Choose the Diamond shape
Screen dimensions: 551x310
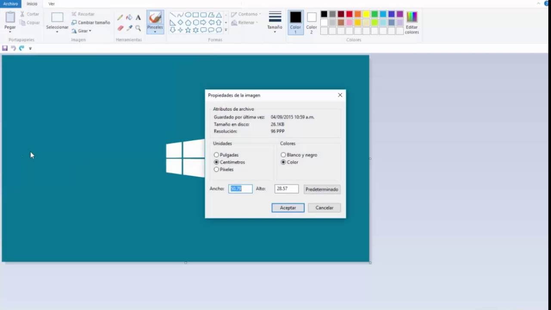[180, 22]
